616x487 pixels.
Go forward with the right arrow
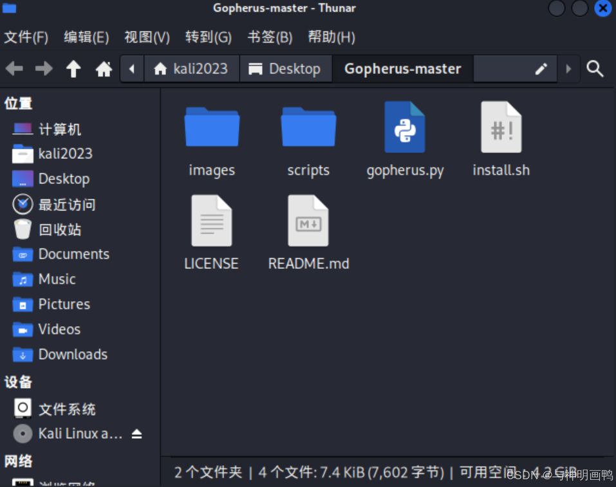[44, 69]
